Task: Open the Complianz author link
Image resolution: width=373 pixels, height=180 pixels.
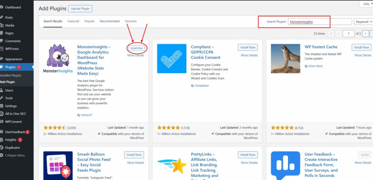Action: tap(202, 85)
